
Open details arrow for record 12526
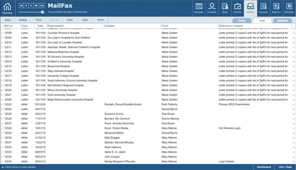[x=2, y=119]
